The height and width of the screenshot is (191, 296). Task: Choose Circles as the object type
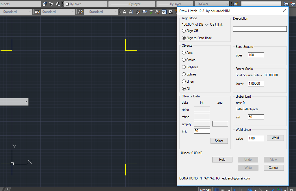[184, 60]
